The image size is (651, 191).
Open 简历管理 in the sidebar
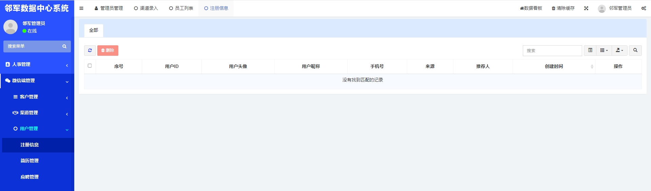pyautogui.click(x=29, y=161)
